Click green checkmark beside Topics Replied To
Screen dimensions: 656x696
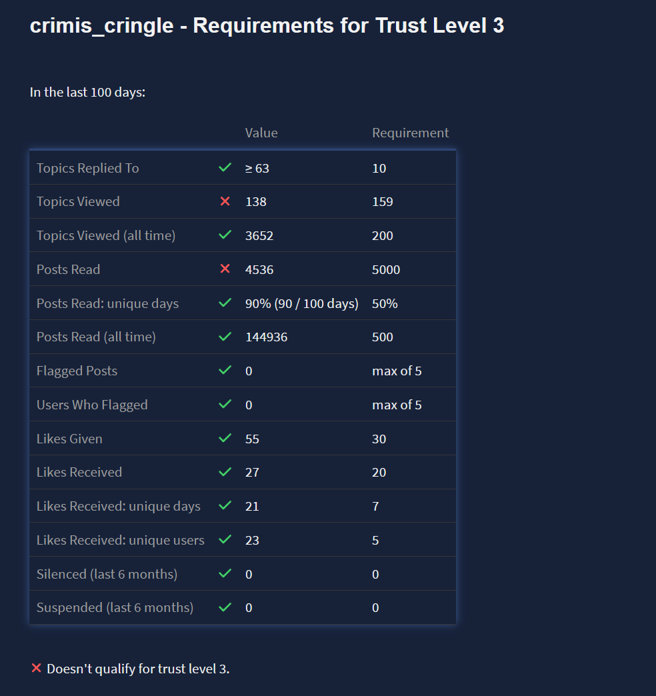pos(225,168)
